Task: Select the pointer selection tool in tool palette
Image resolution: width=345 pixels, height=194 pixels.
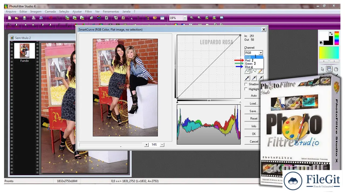Action: pos(323,69)
